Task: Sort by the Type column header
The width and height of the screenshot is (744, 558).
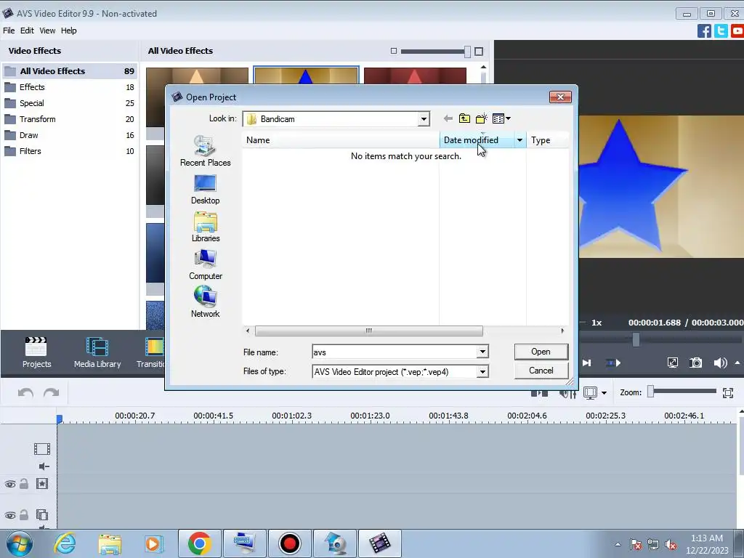Action: [548, 140]
